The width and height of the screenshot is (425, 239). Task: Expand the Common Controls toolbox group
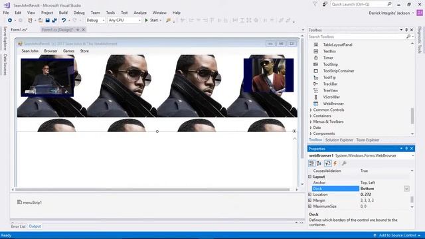pyautogui.click(x=311, y=110)
